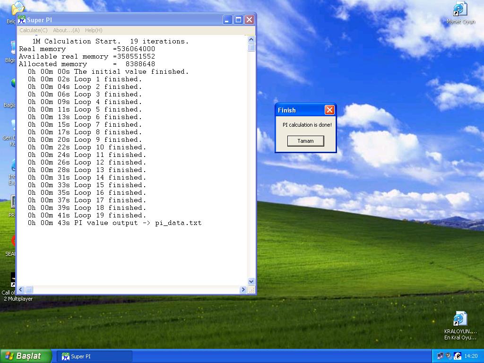Click 'PI calculation is done!' message text
This screenshot has height=363, width=484.
(307, 125)
